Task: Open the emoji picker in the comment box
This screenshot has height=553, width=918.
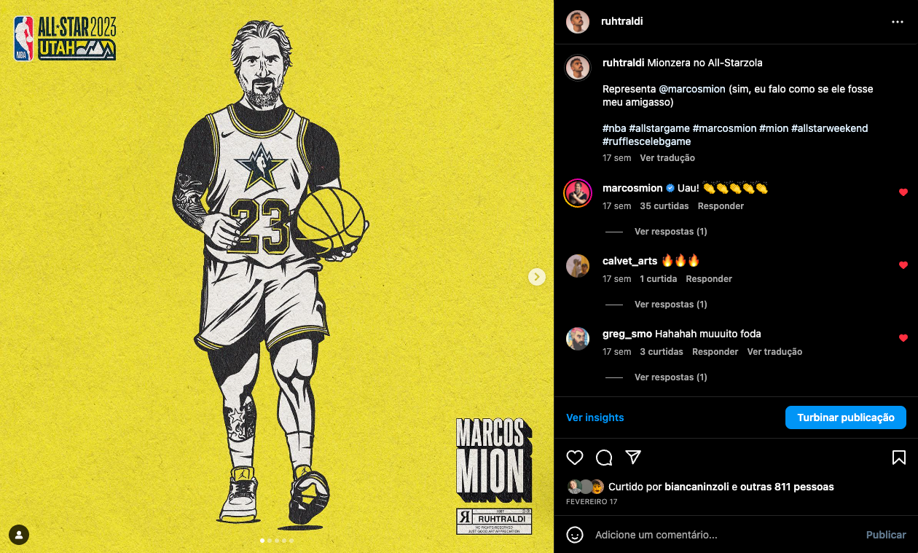Action: 575,535
